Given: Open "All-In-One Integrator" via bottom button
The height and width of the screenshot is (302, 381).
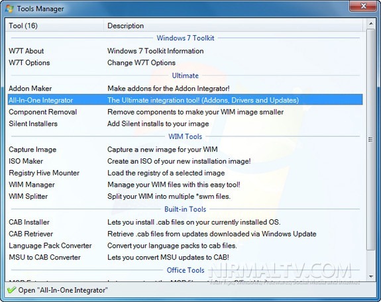Looking at the screenshot, I should tap(58, 290).
